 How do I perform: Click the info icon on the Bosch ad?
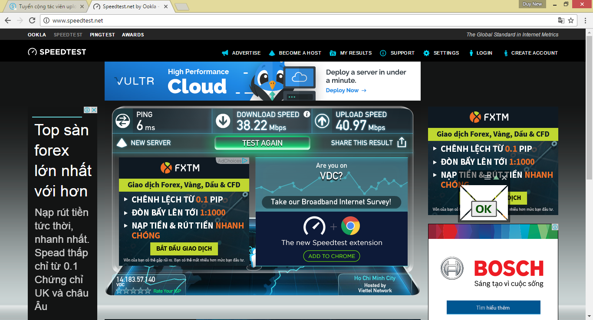tap(555, 227)
